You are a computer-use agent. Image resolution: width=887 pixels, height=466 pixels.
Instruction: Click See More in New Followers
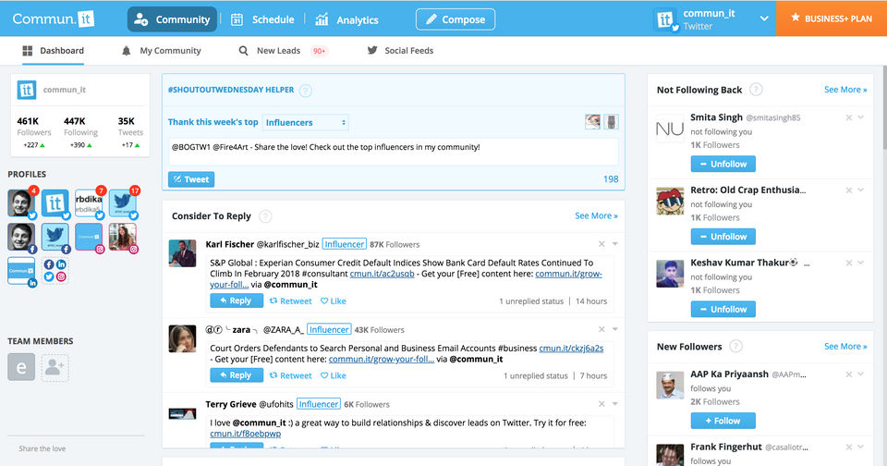point(845,346)
